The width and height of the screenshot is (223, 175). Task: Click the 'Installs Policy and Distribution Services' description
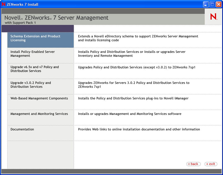pos(132,54)
